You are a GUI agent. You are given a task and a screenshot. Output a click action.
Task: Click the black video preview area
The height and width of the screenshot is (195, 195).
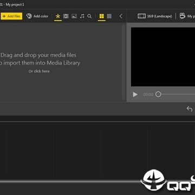pos(163,57)
